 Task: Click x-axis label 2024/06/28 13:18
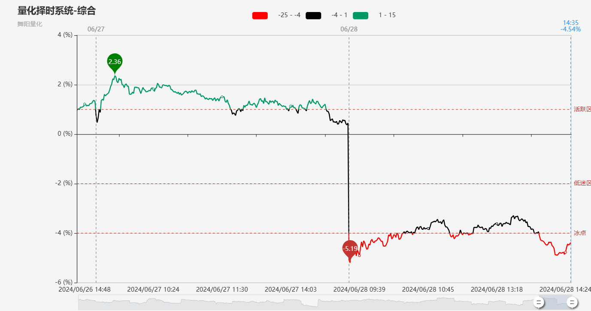[497, 290]
